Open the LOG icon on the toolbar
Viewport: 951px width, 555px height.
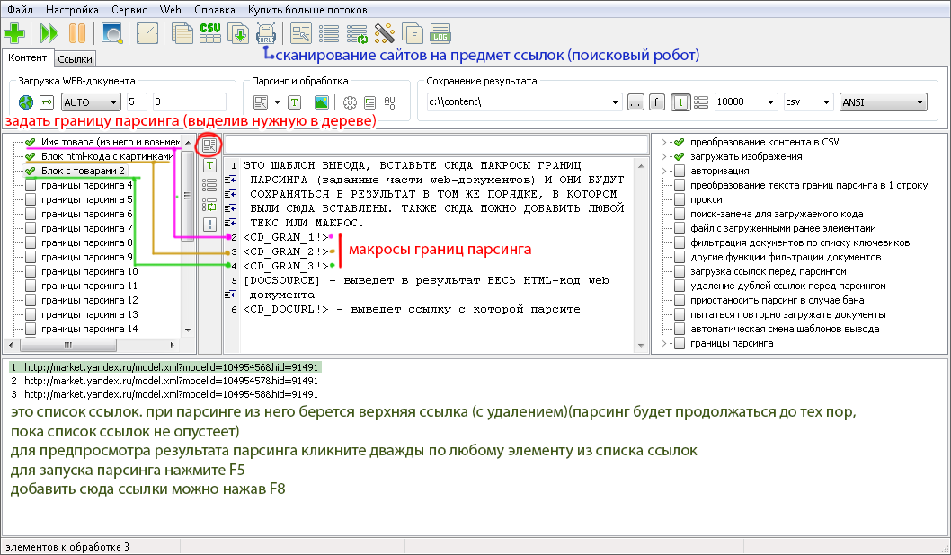coord(440,33)
